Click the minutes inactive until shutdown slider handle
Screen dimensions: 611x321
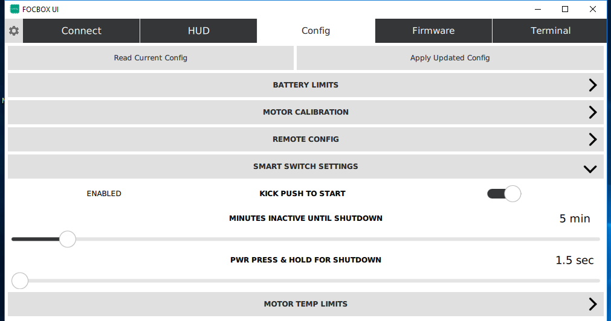[x=68, y=240]
